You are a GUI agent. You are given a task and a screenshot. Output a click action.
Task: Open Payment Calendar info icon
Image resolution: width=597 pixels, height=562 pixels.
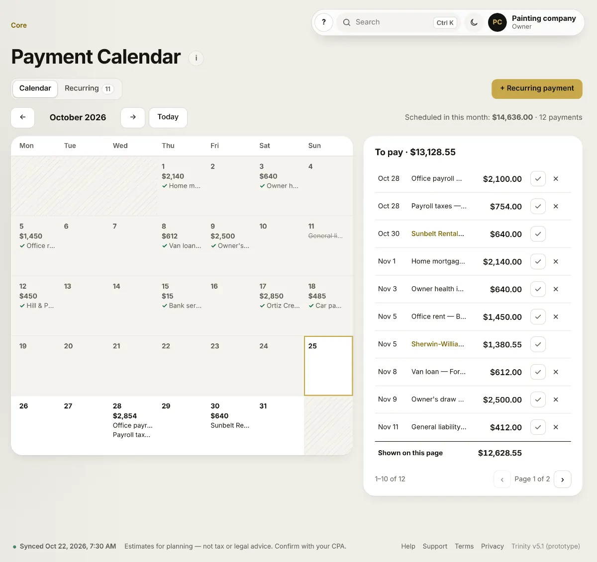[x=196, y=58]
